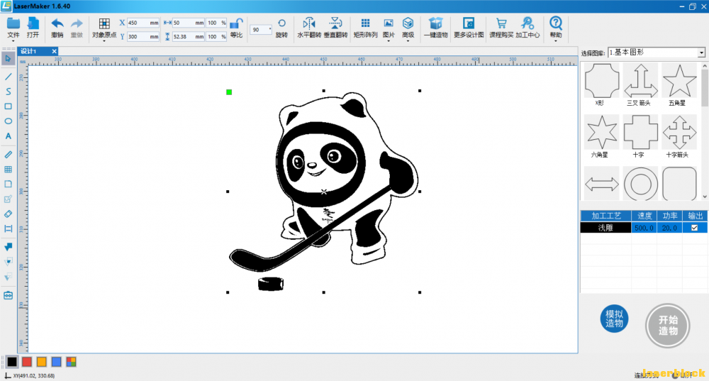Screen dimensions: 709x381
Task: Select the ruler measure tool
Action: coord(8,154)
